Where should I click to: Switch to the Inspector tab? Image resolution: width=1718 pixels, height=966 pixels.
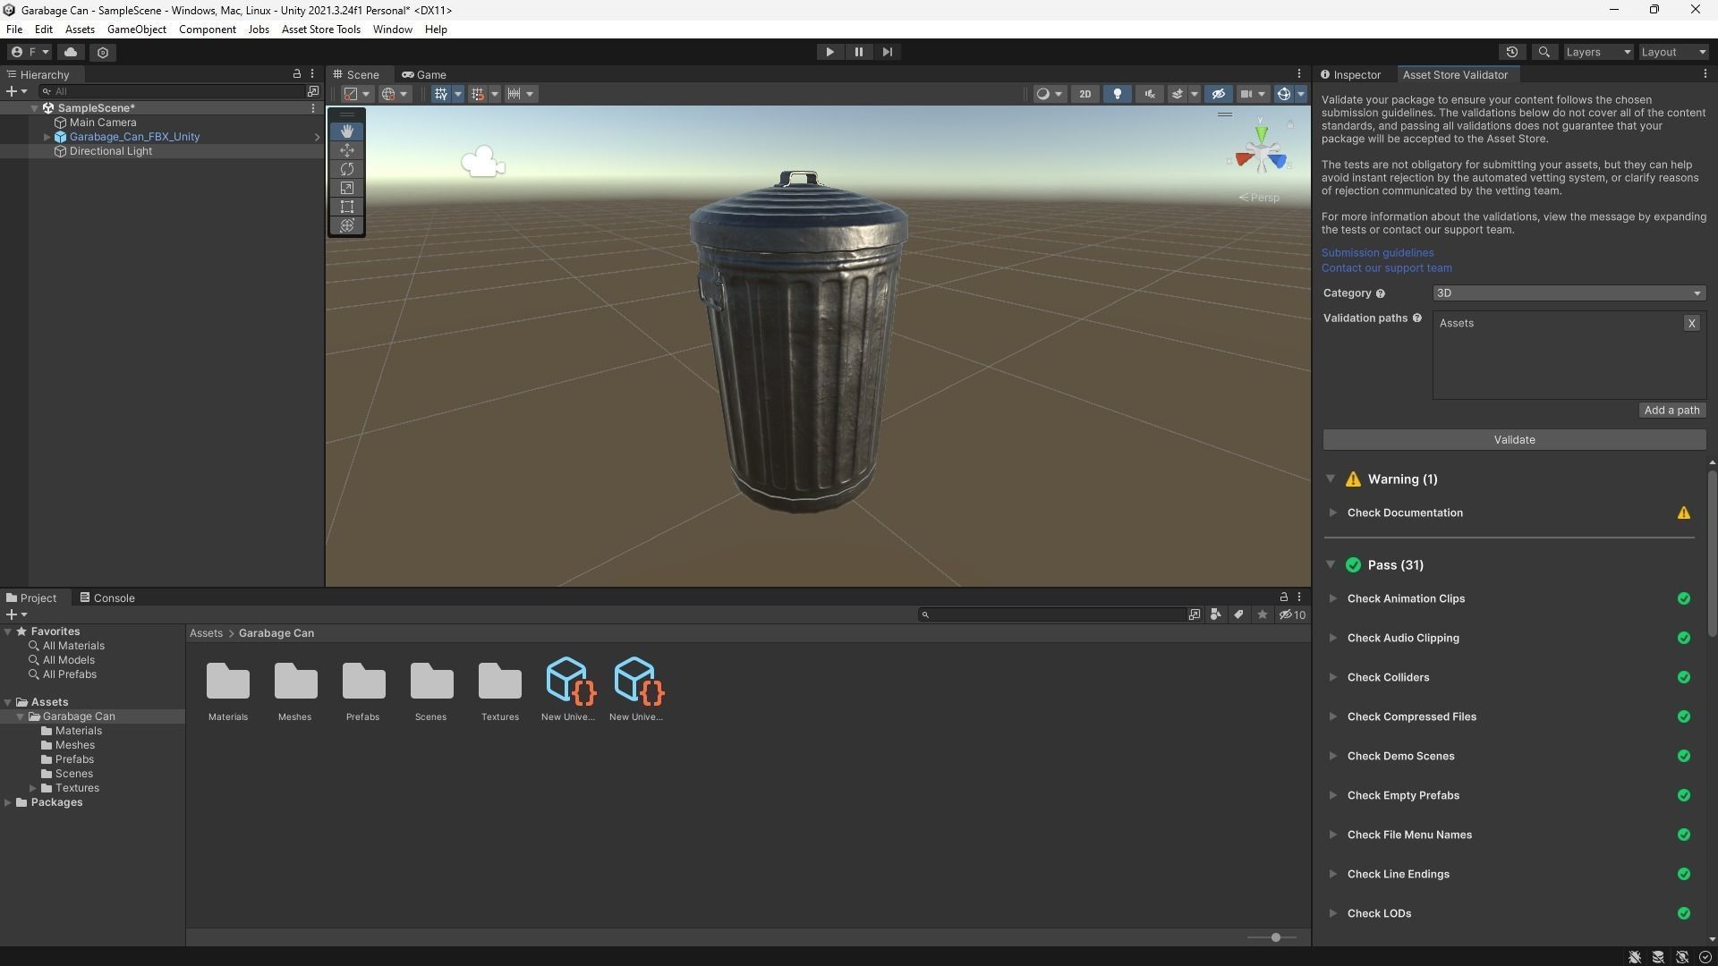pos(1351,75)
